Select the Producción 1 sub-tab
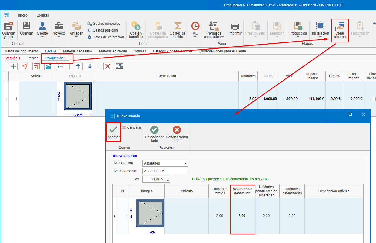The image size is (376, 243). [56, 58]
